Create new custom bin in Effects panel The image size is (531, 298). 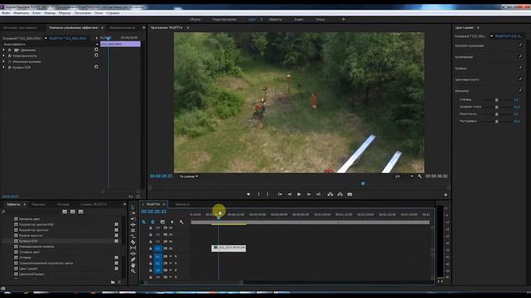(x=113, y=281)
